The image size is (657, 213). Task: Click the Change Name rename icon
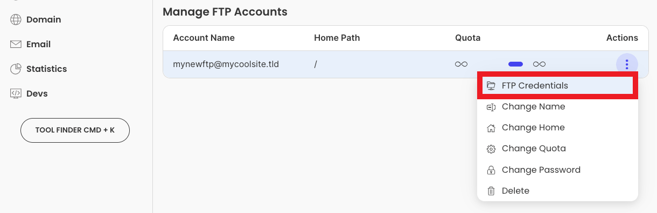pyautogui.click(x=491, y=107)
